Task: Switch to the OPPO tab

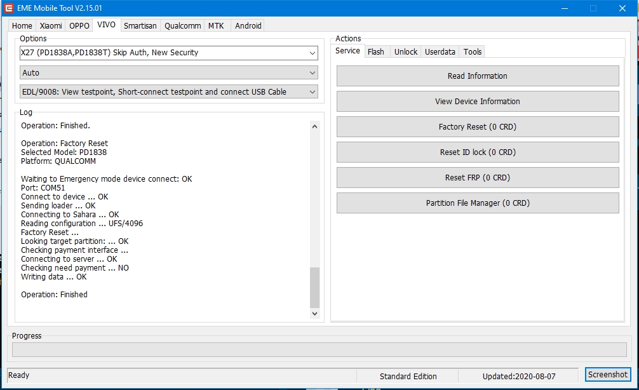Action: (79, 25)
